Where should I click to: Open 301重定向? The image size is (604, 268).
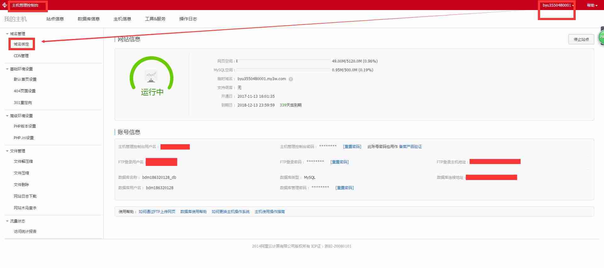pos(23,102)
